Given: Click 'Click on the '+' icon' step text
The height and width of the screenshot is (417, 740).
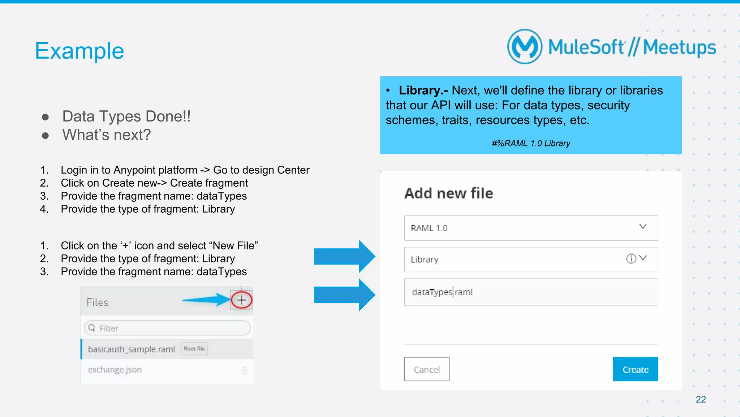Looking at the screenshot, I should coord(159,246).
